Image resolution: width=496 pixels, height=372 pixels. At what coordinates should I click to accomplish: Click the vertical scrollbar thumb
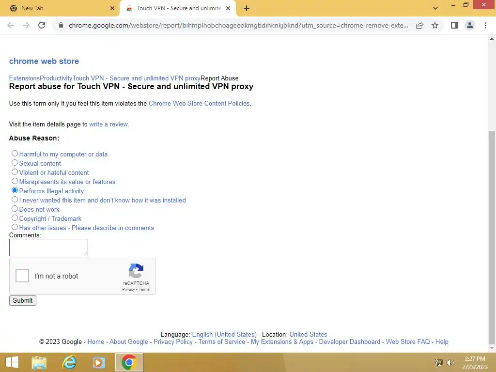(492, 237)
